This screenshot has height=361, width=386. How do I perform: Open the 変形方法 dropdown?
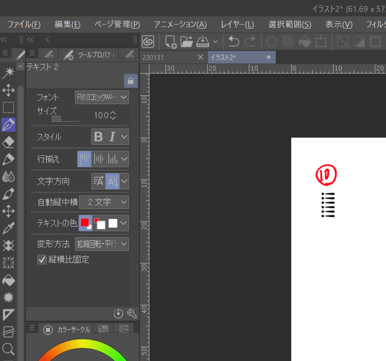pos(101,244)
